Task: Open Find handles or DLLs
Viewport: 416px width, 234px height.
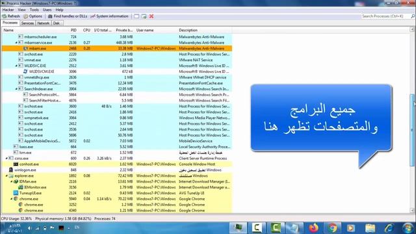Action: pos(68,16)
